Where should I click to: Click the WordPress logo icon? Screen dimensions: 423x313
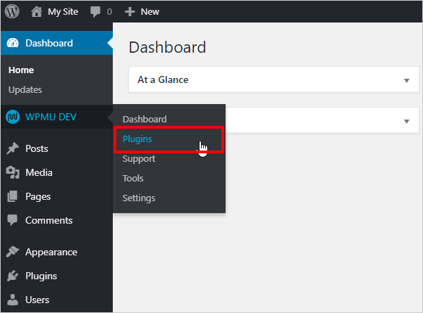(13, 11)
